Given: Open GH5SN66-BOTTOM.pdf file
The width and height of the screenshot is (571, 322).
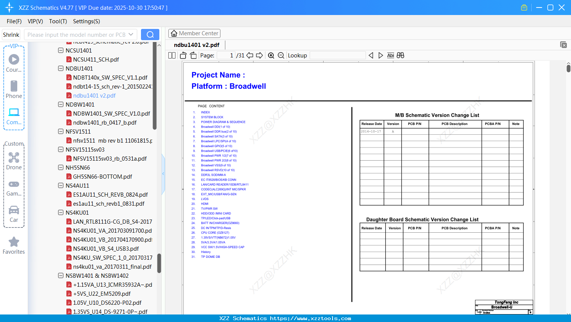Looking at the screenshot, I should 102,176.
